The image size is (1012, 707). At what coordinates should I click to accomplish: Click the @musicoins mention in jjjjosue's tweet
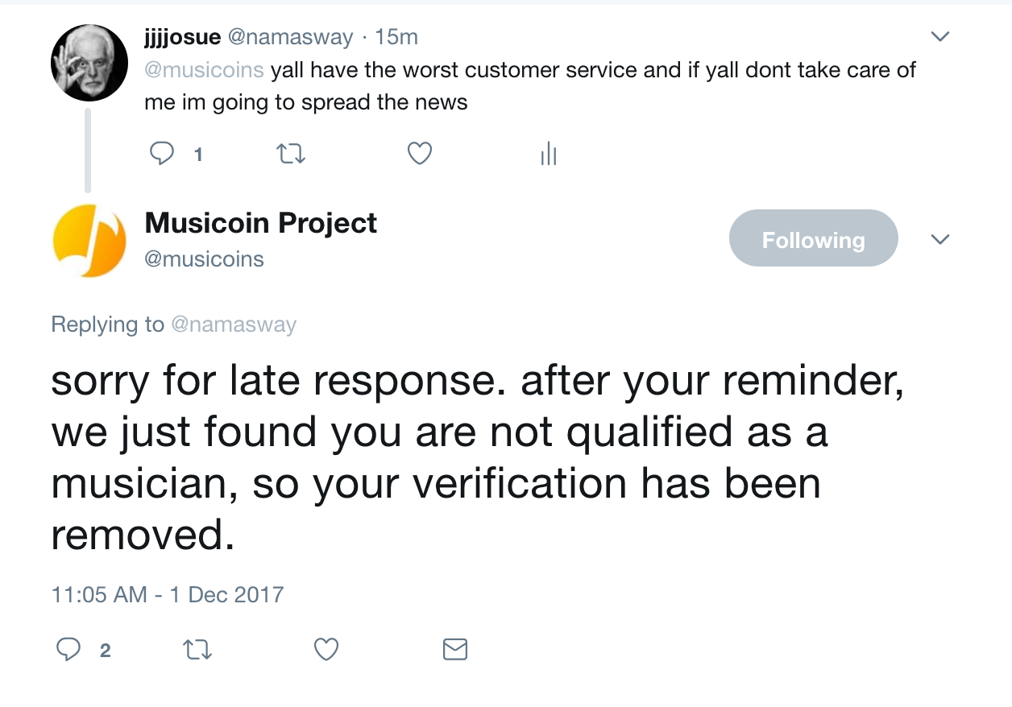click(204, 70)
